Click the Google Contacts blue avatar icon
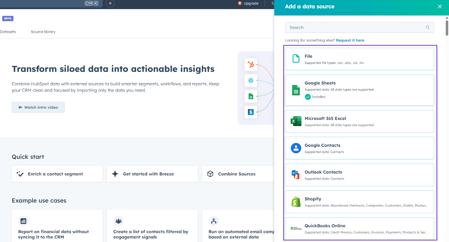 click(296, 148)
